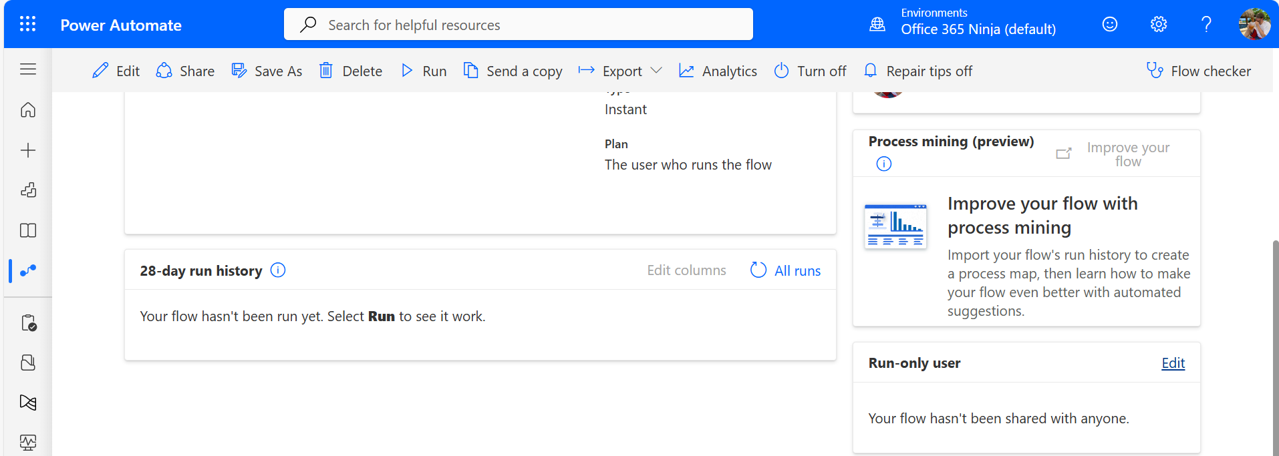Click the process mining illustration thumbnail
The height and width of the screenshot is (456, 1279).
click(x=895, y=226)
